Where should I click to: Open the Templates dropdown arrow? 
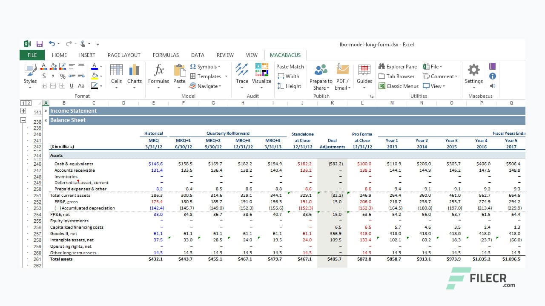pyautogui.click(x=227, y=76)
